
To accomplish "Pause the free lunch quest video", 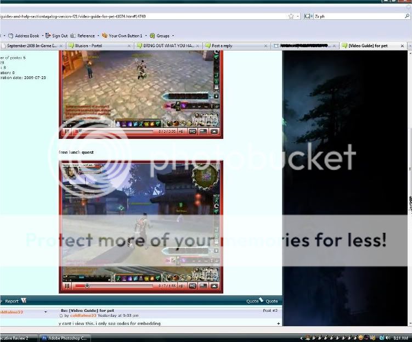I will (67, 286).
